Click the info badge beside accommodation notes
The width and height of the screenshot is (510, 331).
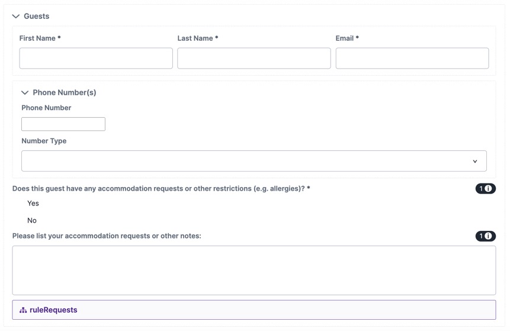(485, 236)
